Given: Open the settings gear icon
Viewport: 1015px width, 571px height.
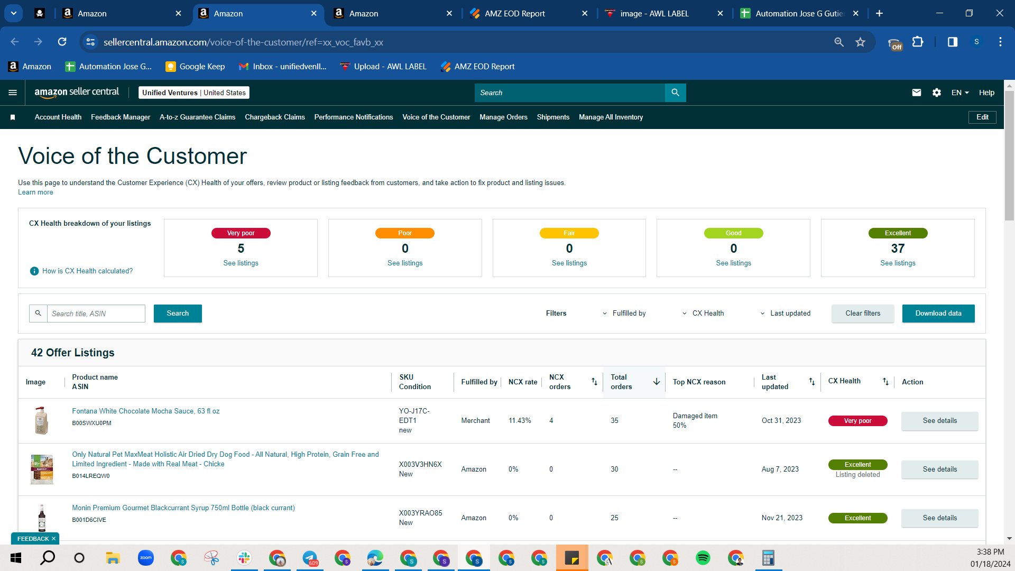Looking at the screenshot, I should tap(937, 93).
